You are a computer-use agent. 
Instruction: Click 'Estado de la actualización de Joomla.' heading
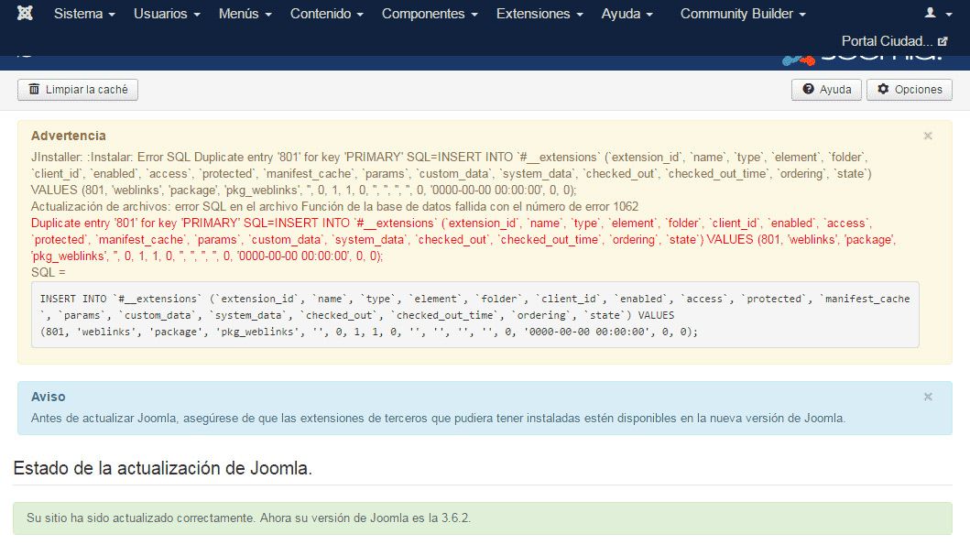(163, 468)
